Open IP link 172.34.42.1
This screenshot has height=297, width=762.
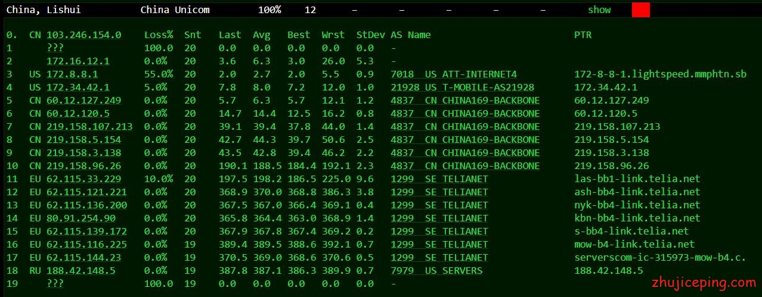click(x=78, y=87)
